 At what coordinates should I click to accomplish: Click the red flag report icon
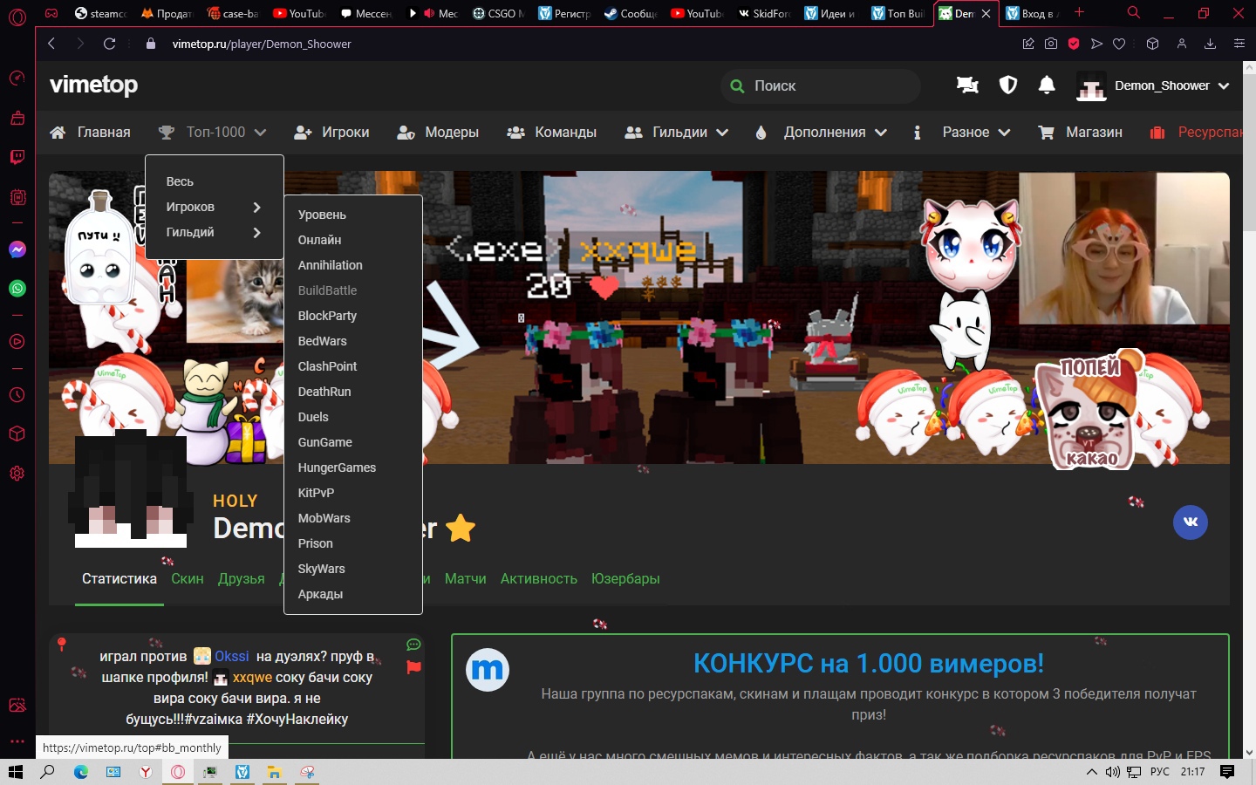pyautogui.click(x=413, y=667)
